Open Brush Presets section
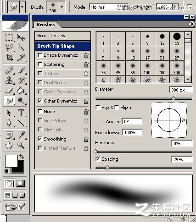The image size is (196, 222). (x=62, y=36)
